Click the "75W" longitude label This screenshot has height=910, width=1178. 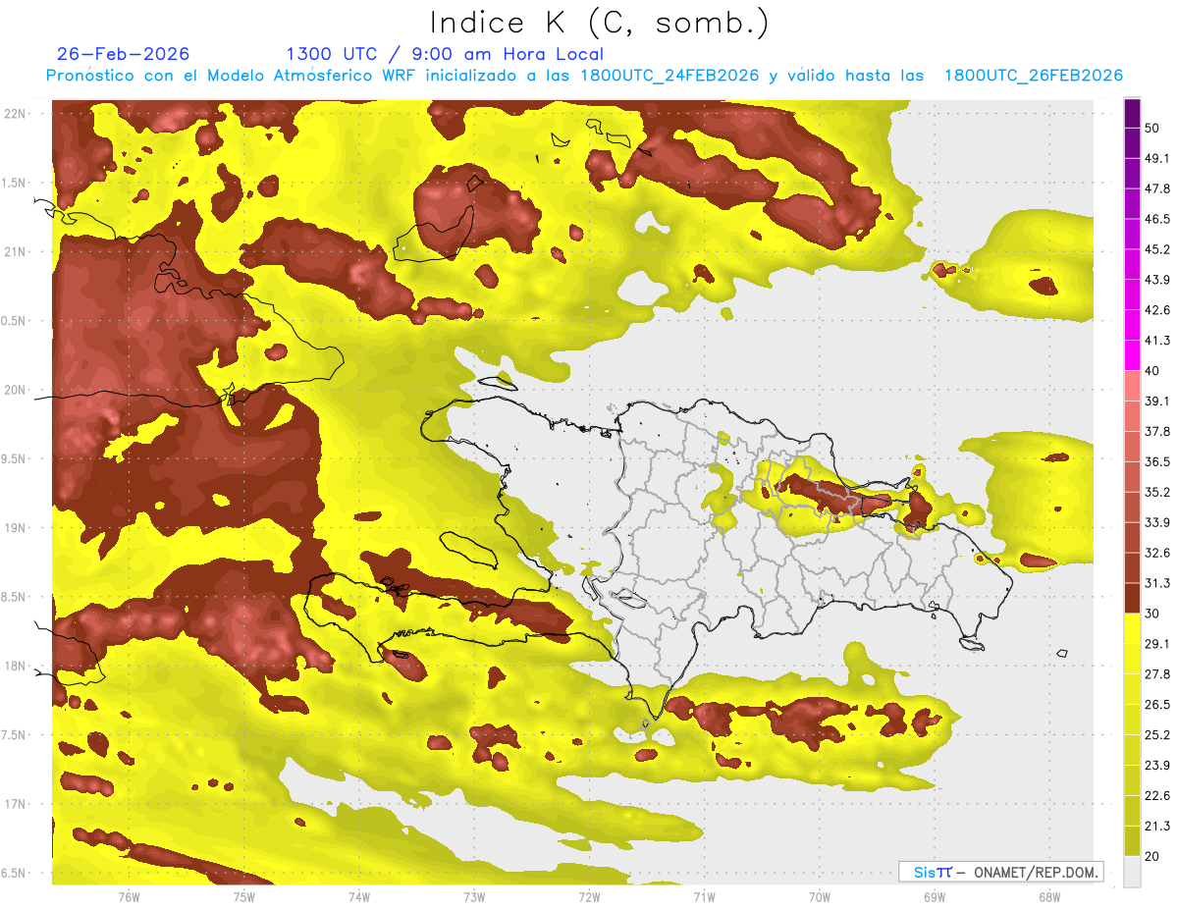click(243, 896)
